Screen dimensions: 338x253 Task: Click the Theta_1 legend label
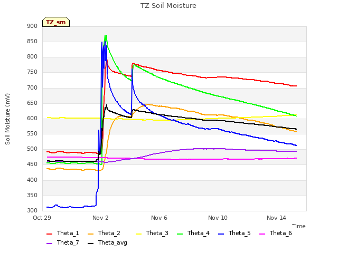[68, 233]
